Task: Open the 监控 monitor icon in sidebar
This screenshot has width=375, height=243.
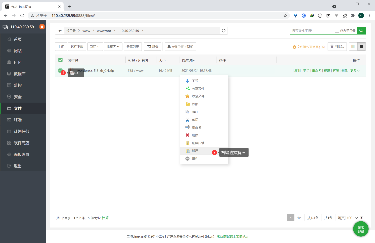Action: (9, 85)
